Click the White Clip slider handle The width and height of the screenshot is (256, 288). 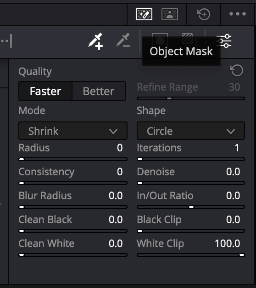242,255
